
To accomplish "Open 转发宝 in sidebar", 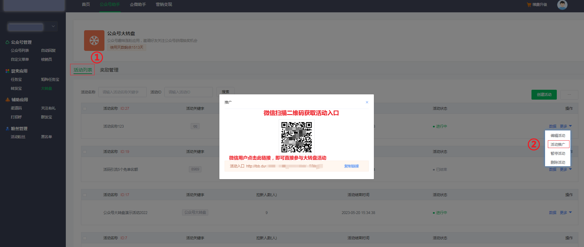I will click(16, 88).
